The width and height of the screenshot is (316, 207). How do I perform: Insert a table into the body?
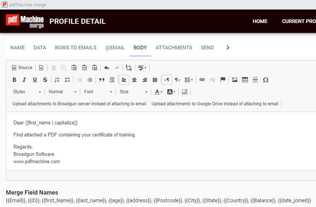(x=245, y=80)
